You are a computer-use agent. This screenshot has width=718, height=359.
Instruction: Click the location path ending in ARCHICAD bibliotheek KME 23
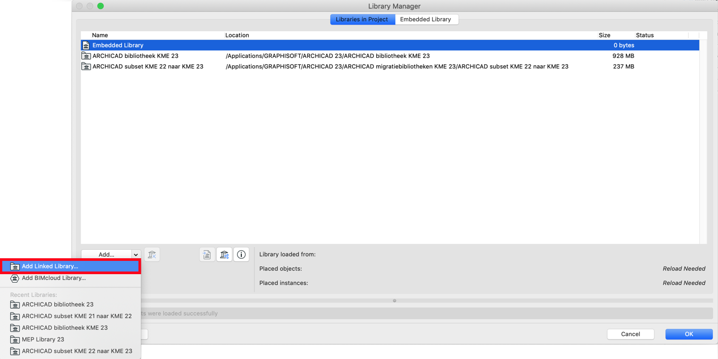[328, 56]
